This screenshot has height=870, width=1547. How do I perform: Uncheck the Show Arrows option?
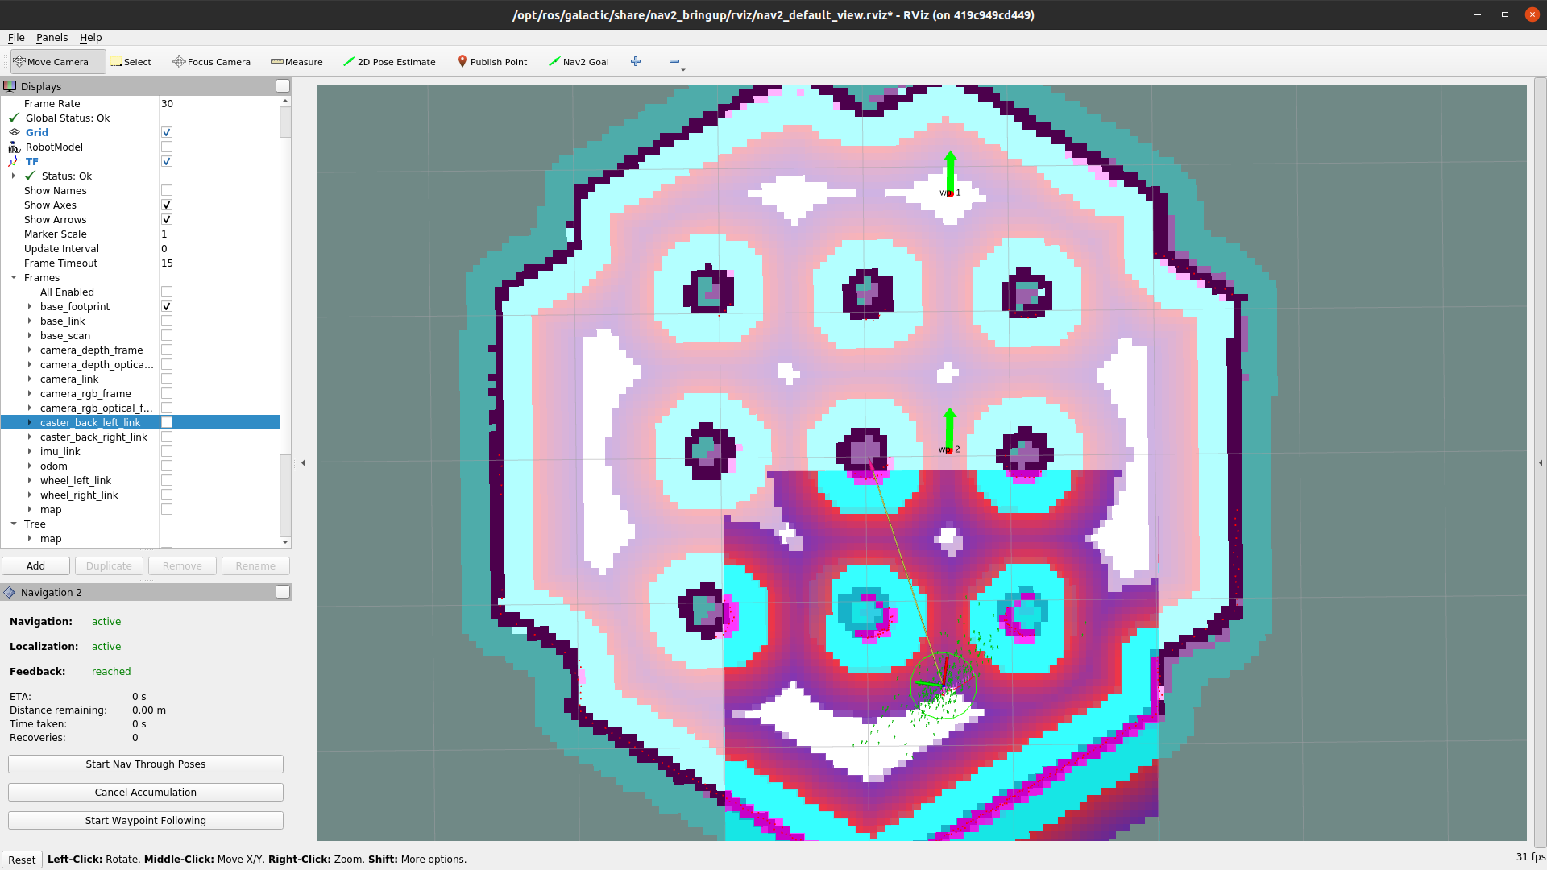coord(167,219)
